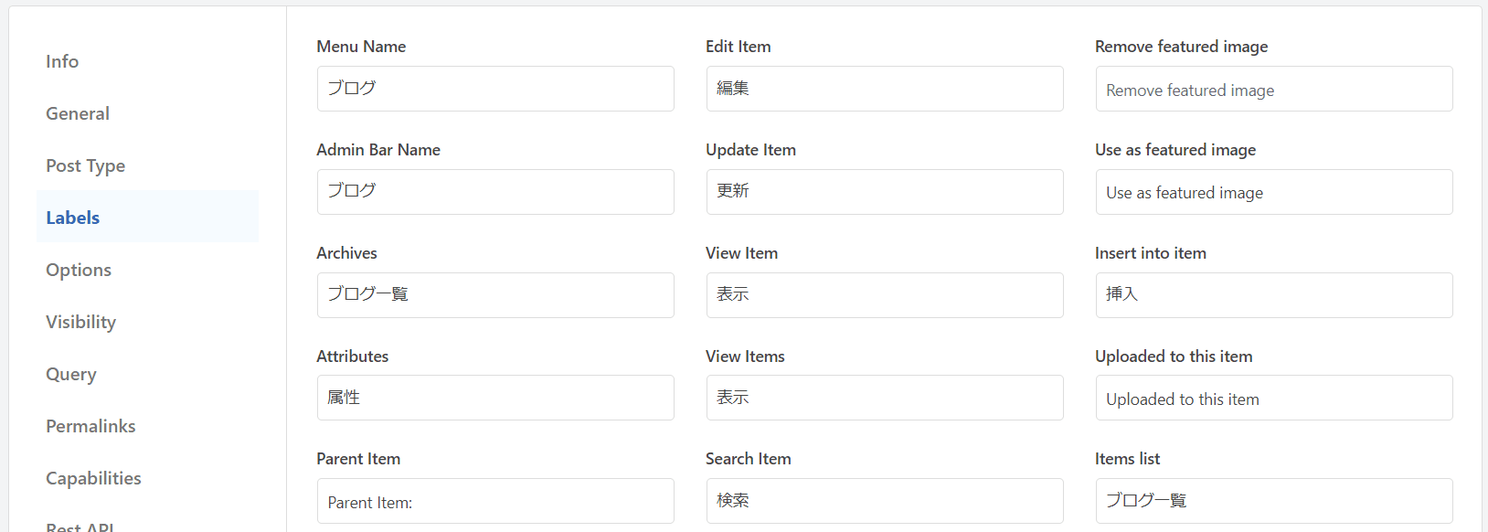Switch to the Capabilities section
The image size is (1488, 532).
point(92,477)
